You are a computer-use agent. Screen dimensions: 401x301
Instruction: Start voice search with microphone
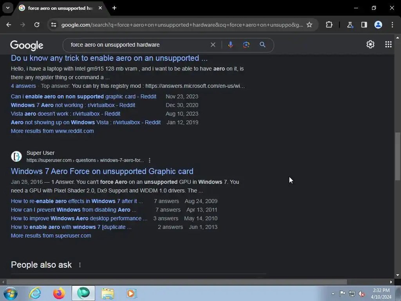[230, 45]
